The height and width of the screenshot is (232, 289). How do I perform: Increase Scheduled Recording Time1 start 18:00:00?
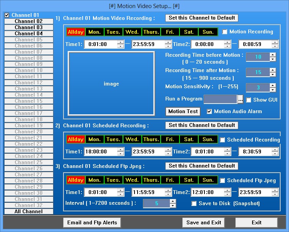120,150
